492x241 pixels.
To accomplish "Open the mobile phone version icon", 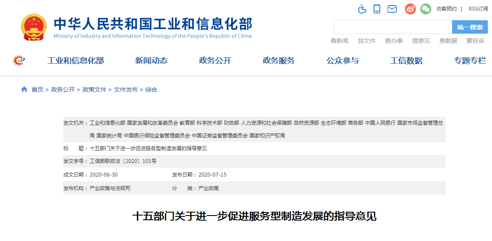I will [x=377, y=9].
